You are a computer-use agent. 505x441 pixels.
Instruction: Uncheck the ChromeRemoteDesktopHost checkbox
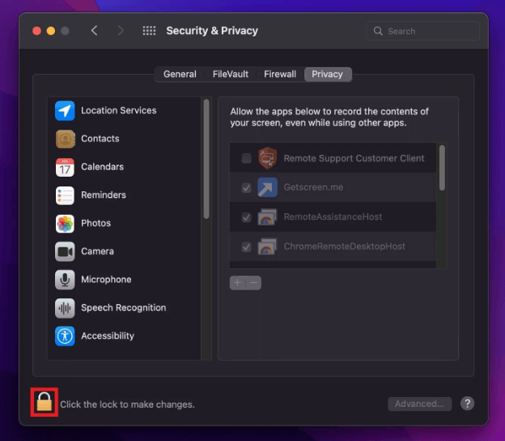pyautogui.click(x=246, y=246)
